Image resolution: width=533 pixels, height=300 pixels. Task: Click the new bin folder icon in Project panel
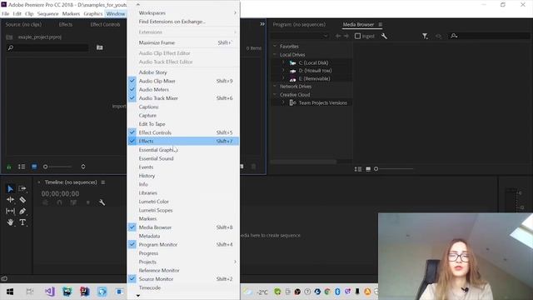point(100,47)
